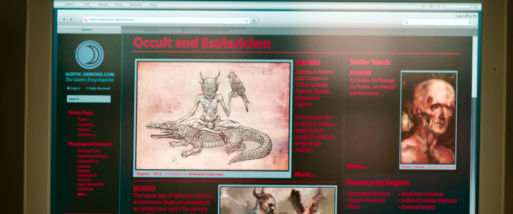Click the Rowland Scherman illustration credit

tap(206, 174)
